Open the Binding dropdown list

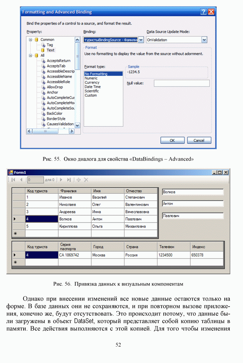(x=141, y=40)
